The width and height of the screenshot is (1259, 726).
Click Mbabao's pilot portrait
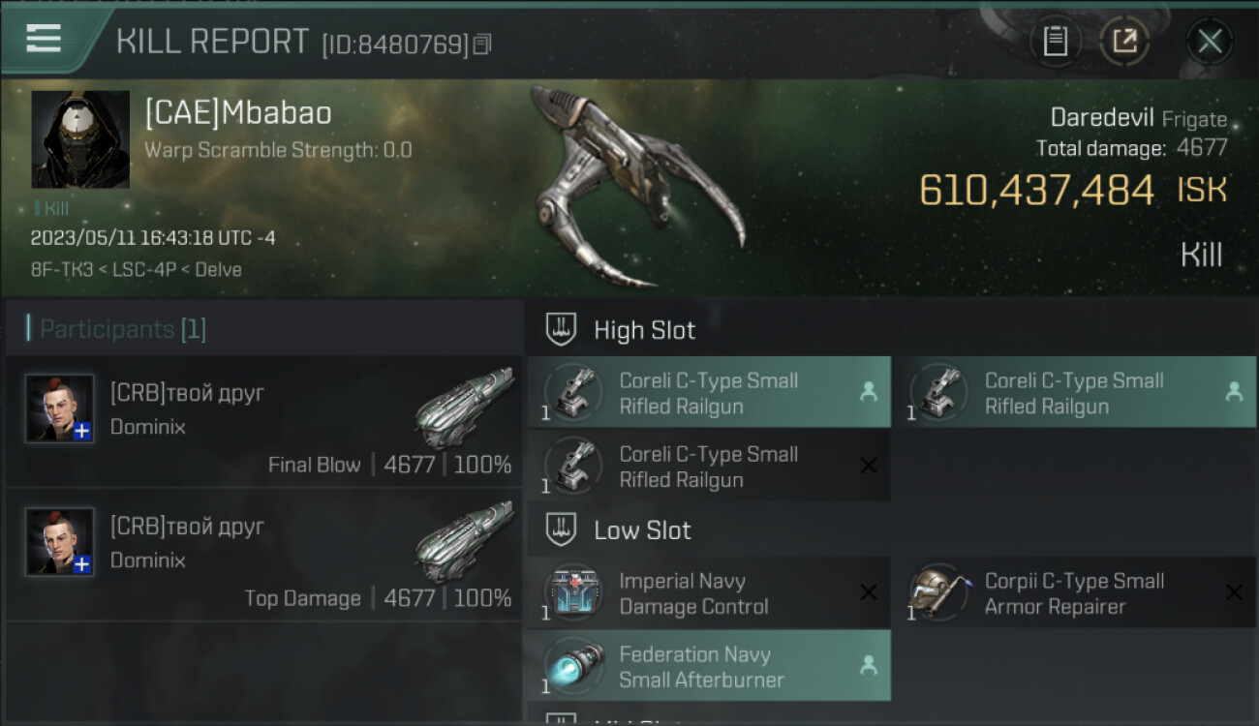(x=80, y=139)
